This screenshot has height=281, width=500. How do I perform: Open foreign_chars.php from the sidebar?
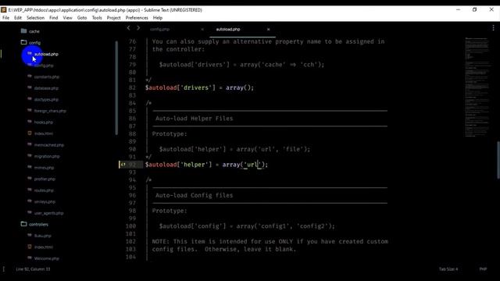[x=50, y=111]
